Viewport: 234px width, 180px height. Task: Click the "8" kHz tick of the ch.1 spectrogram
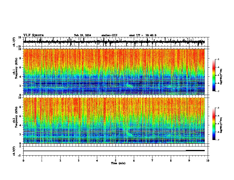coord(20,58)
